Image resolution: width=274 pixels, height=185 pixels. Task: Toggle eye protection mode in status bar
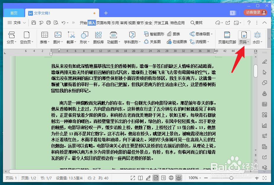[x=179, y=178]
